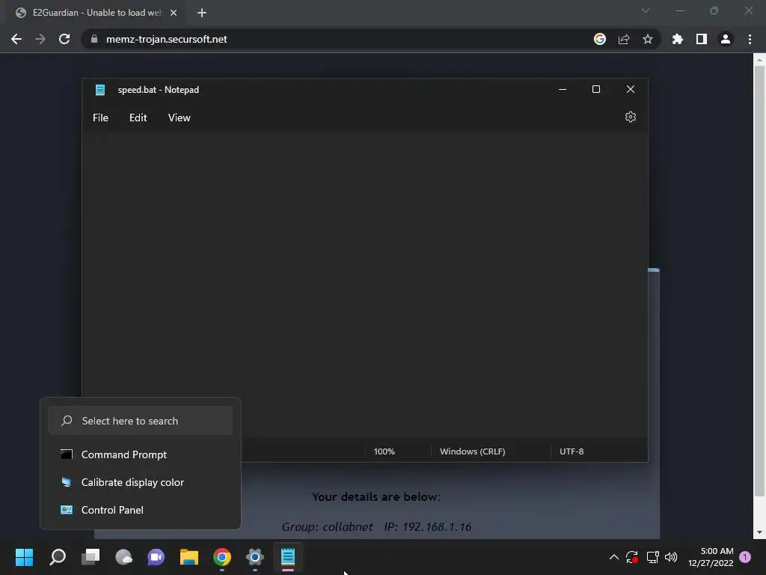Open the File menu in Notepad
766x575 pixels.
pos(101,118)
